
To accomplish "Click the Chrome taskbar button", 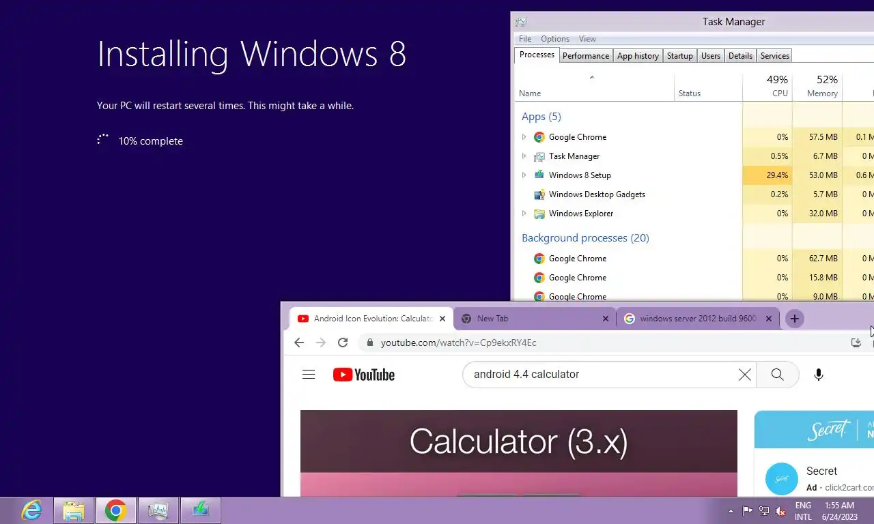I will [x=116, y=510].
